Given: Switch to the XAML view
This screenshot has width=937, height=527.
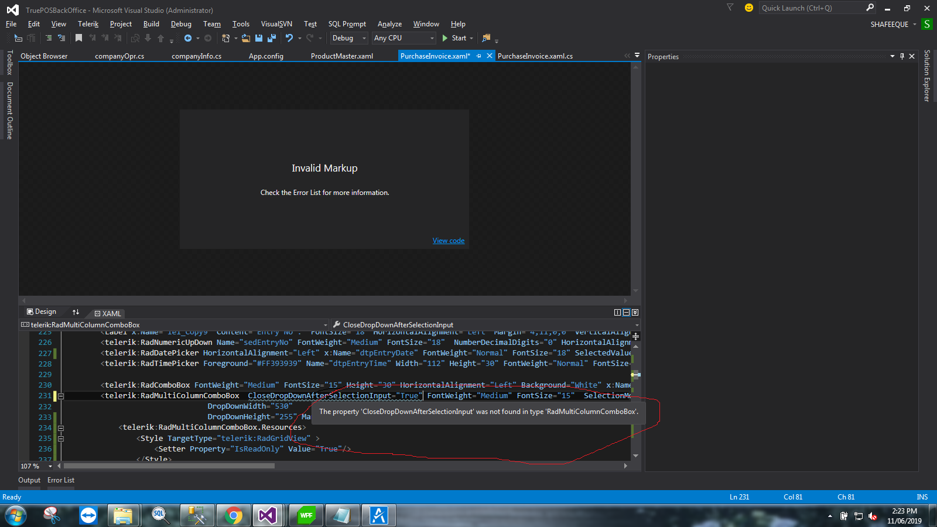Looking at the screenshot, I should point(108,313).
